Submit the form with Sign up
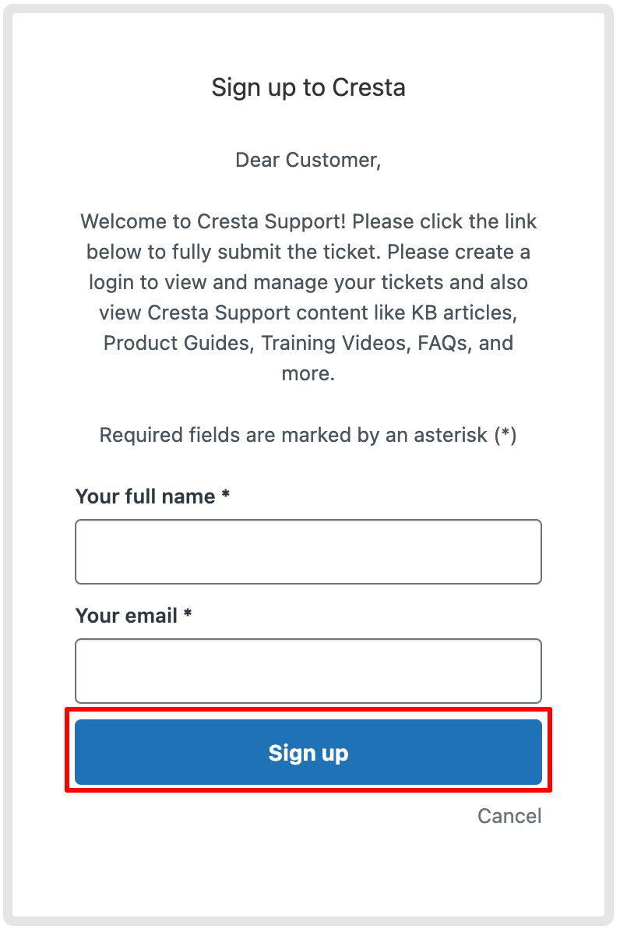 coord(308,752)
